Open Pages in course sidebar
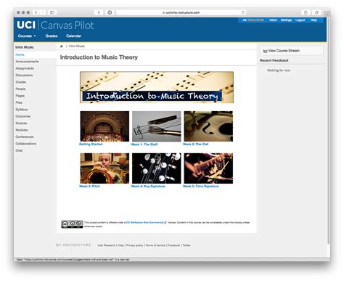344x281 pixels. click(20, 96)
